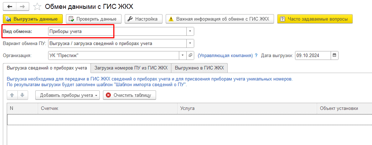Go back with the left arrow
Screen dimensions: 372x145
coord(10,6)
